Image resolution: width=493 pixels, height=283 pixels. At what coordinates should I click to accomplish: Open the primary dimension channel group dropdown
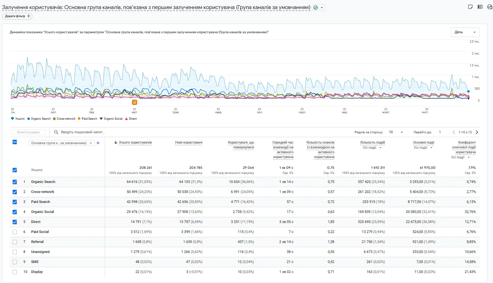click(62, 143)
